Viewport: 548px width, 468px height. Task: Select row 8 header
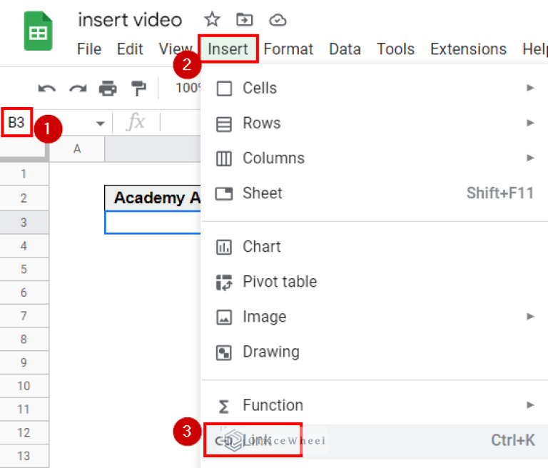24,340
